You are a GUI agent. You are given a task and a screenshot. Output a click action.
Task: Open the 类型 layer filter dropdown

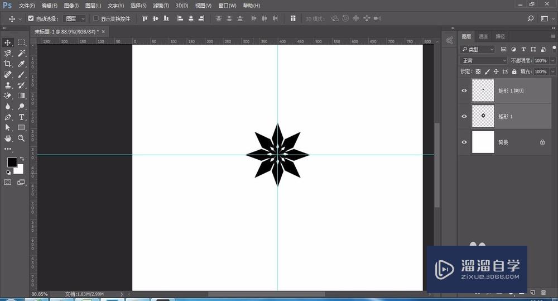click(x=478, y=49)
